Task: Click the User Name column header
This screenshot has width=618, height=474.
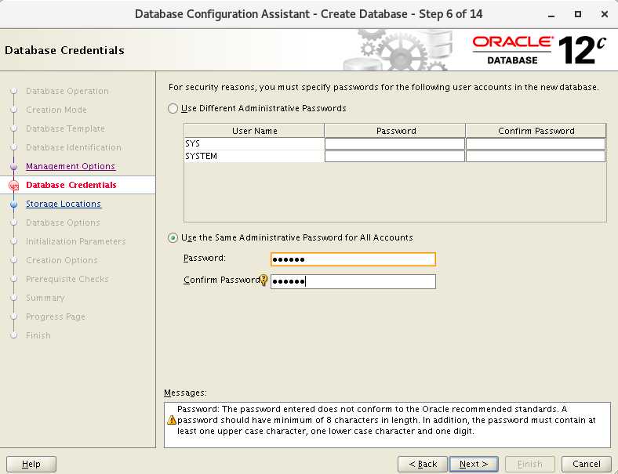Action: [x=254, y=131]
